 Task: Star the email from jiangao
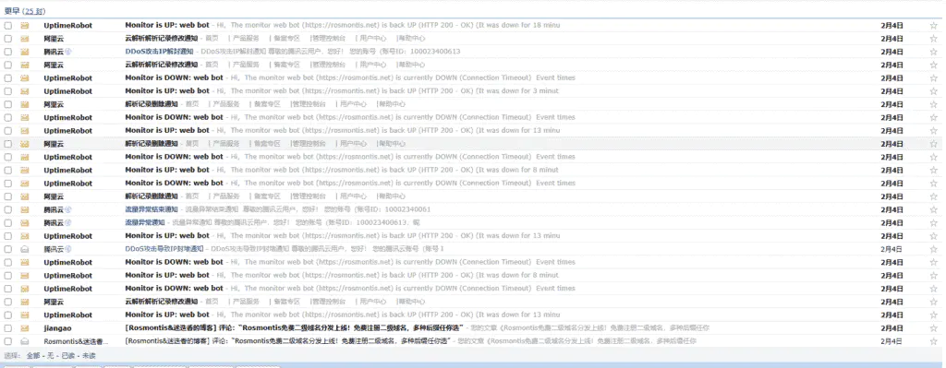(x=933, y=328)
